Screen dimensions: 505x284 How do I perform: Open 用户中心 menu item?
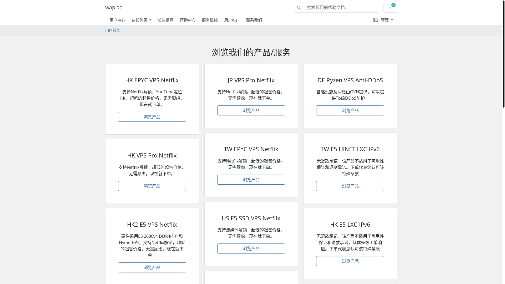(117, 20)
